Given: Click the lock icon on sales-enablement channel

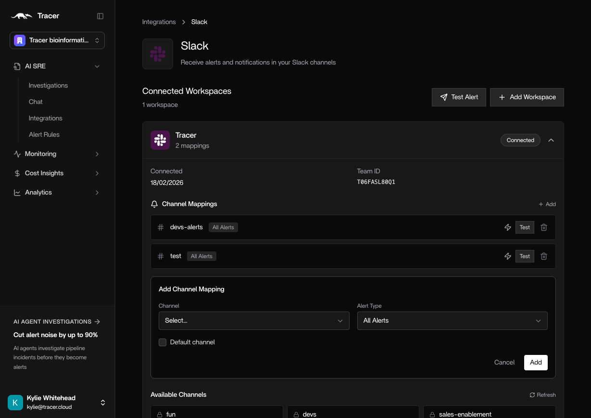Looking at the screenshot, I should 432,414.
